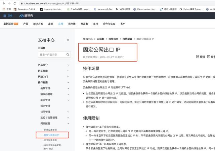Open the 3.kafka消费 bookmark
Screen dimensions: 215x151
[x=78, y=9]
